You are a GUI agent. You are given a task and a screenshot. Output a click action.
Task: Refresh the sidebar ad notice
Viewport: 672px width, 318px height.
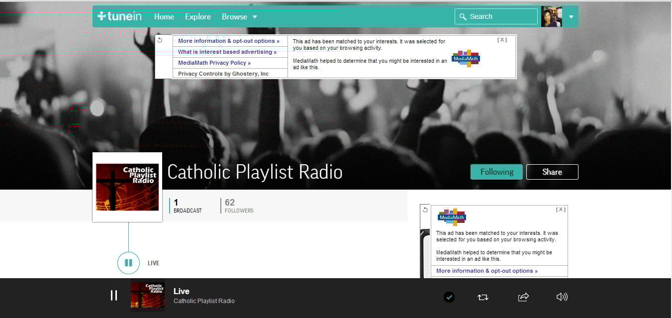(x=425, y=210)
